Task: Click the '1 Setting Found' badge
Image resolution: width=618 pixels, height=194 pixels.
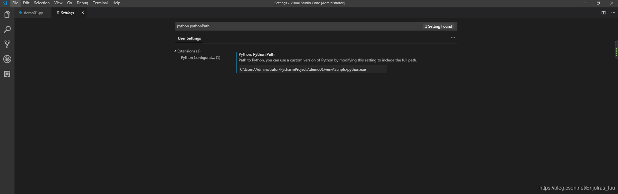Action: coord(438,26)
